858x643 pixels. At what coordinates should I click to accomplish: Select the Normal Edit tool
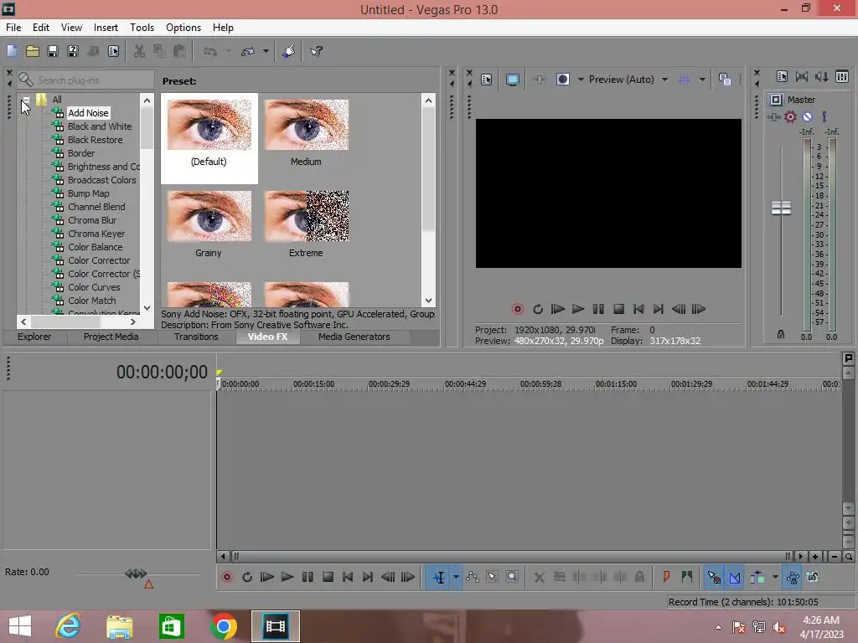438,578
